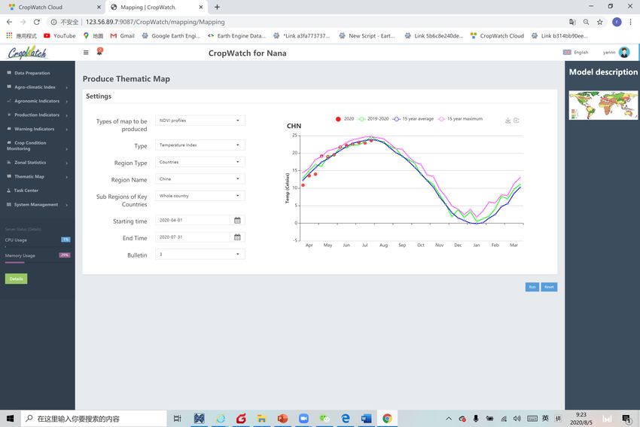Open the Windows action center notifications
The height and width of the screenshot is (427, 640).
pyautogui.click(x=626, y=419)
